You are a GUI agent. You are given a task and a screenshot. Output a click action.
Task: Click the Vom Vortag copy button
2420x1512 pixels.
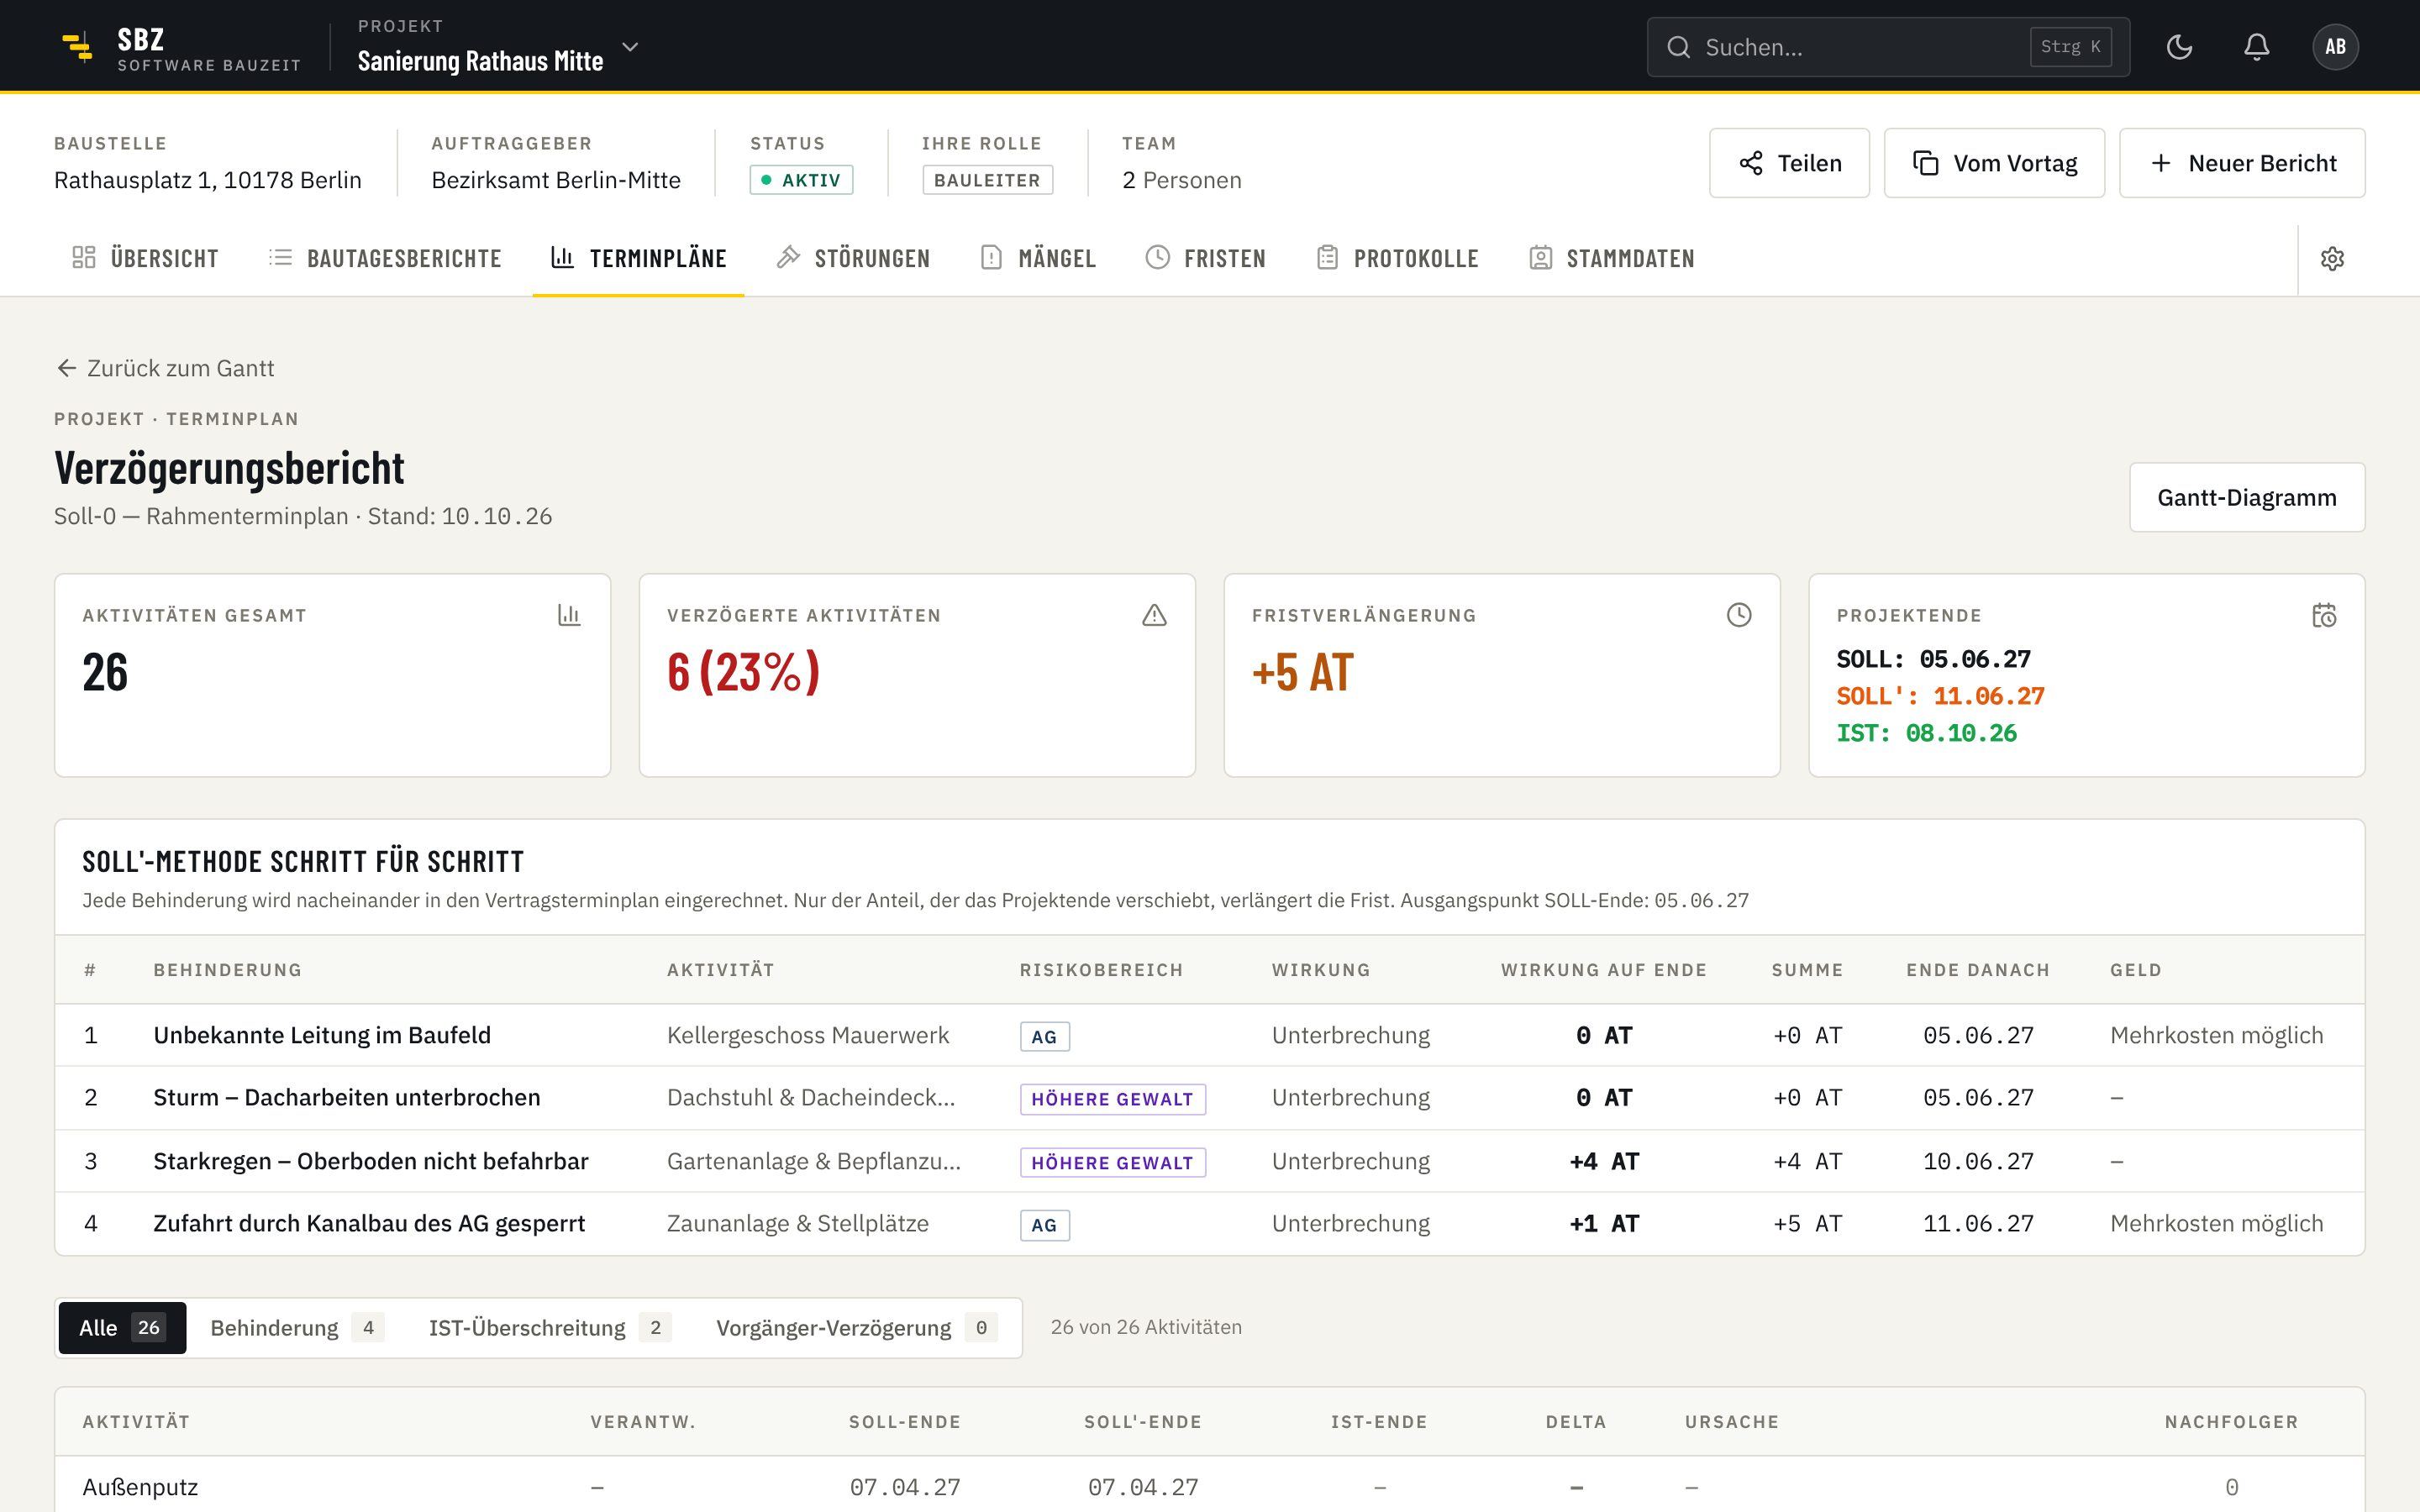(x=1994, y=163)
